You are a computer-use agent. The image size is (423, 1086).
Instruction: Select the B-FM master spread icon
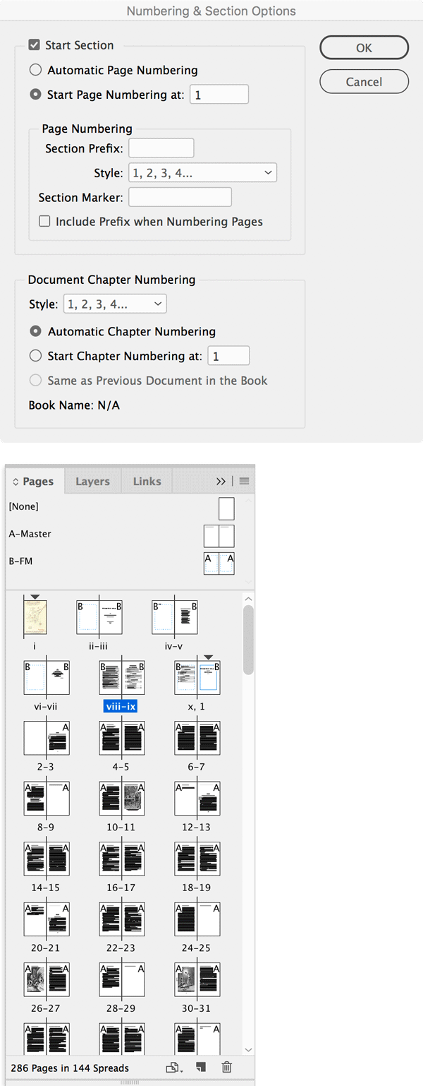[219, 563]
